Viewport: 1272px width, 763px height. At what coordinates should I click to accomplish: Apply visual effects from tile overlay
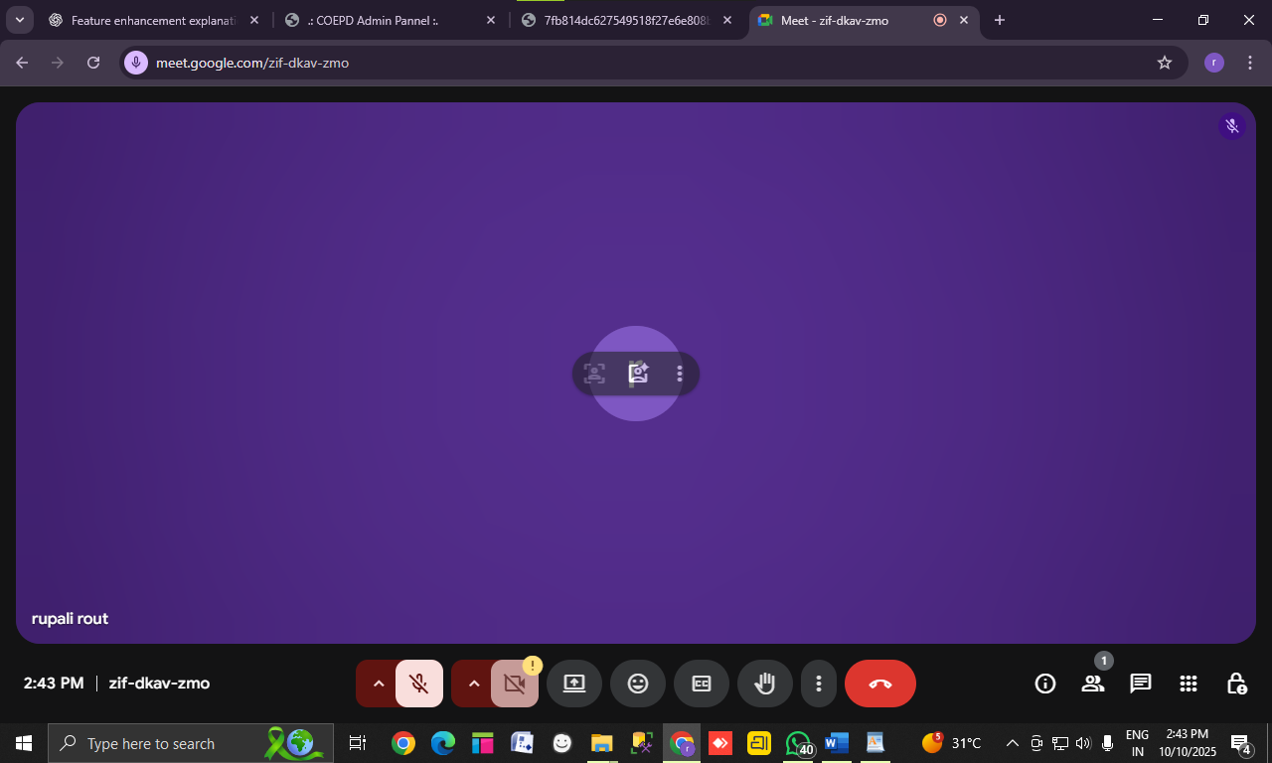(638, 374)
